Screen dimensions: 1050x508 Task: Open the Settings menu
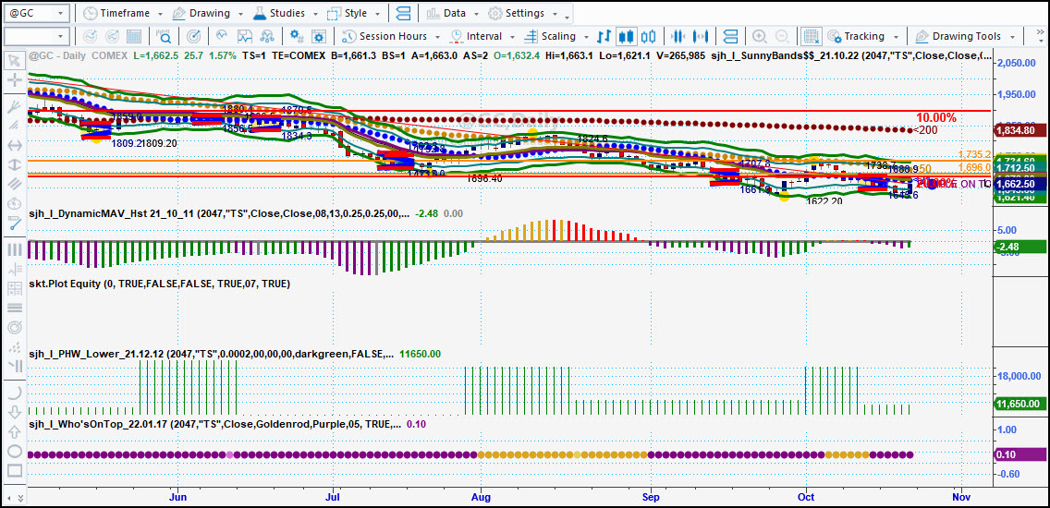coord(521,13)
